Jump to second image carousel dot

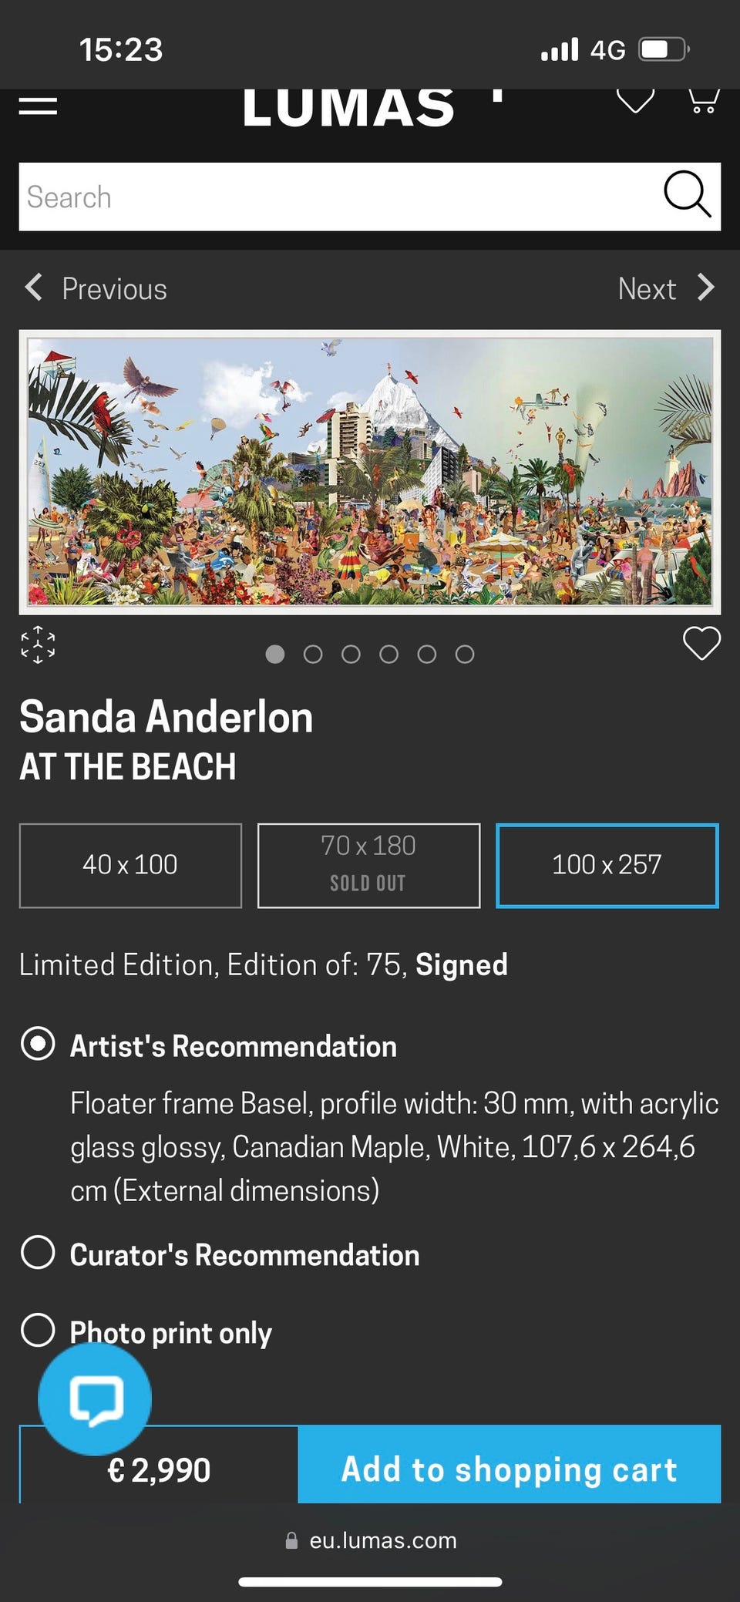point(313,655)
